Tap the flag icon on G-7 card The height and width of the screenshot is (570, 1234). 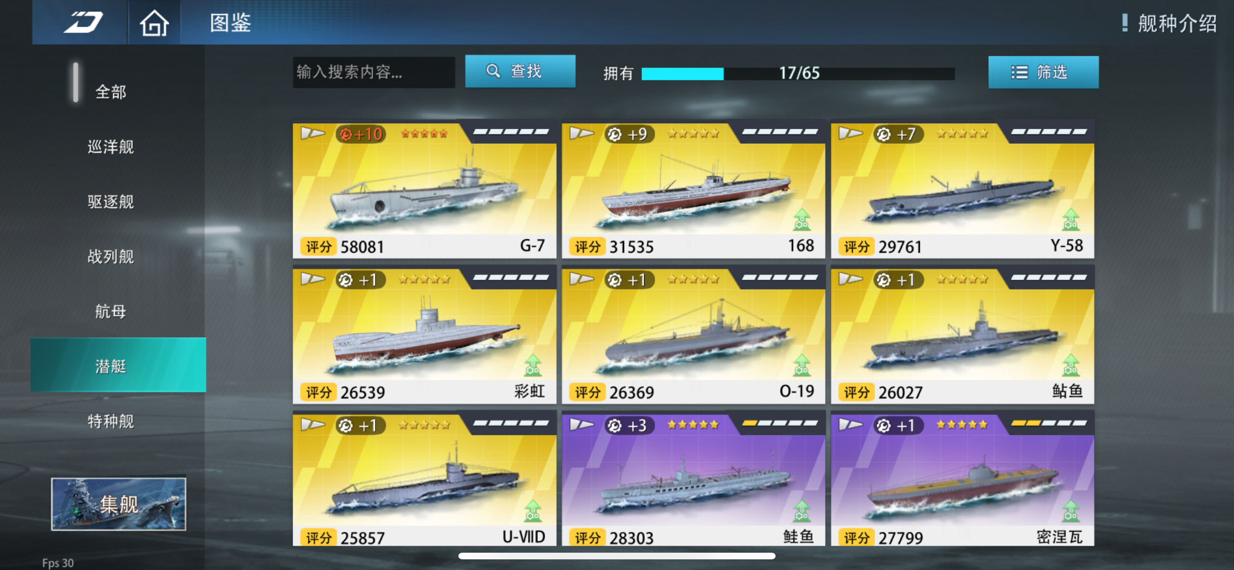(312, 133)
